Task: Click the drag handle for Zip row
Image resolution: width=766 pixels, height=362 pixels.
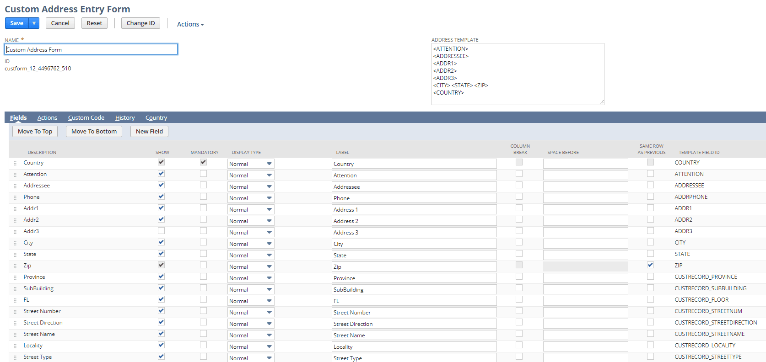Action: pyautogui.click(x=15, y=266)
